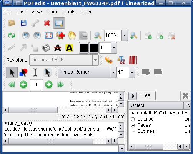Move page up icon with green arrow
The height and width of the screenshot is (154, 193).
coord(148,35)
